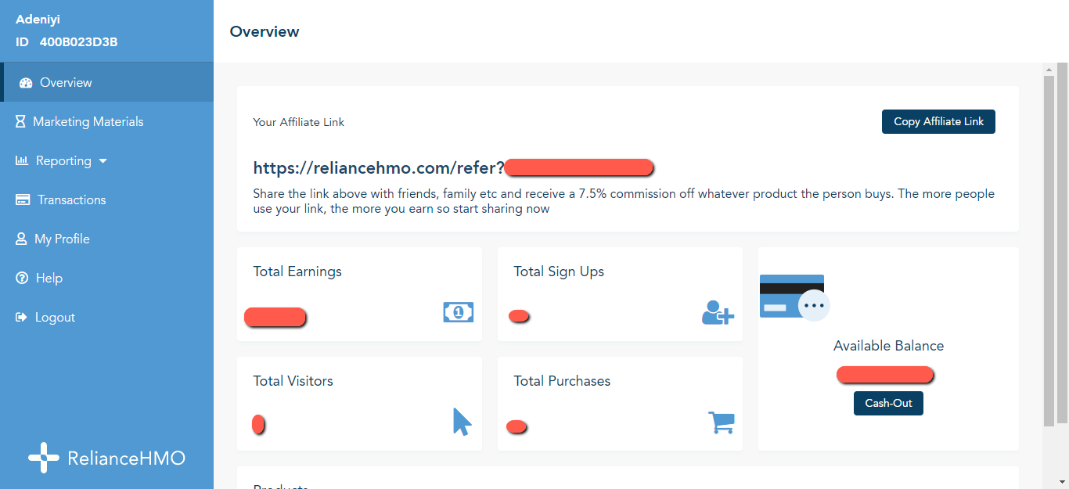
Task: Click the cursor icon on Total Visitors card
Action: 461,422
